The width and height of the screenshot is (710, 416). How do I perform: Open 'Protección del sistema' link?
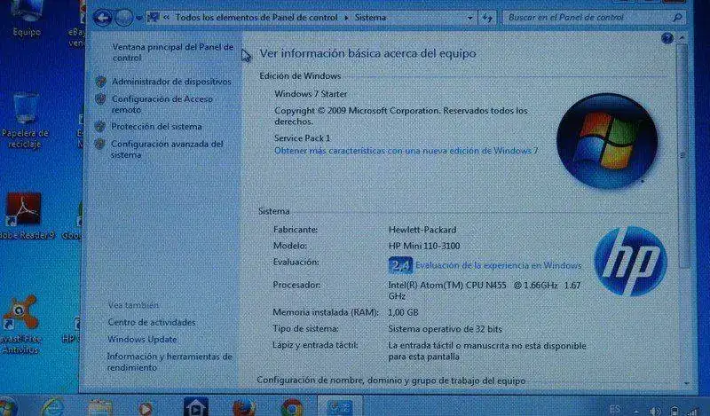157,126
